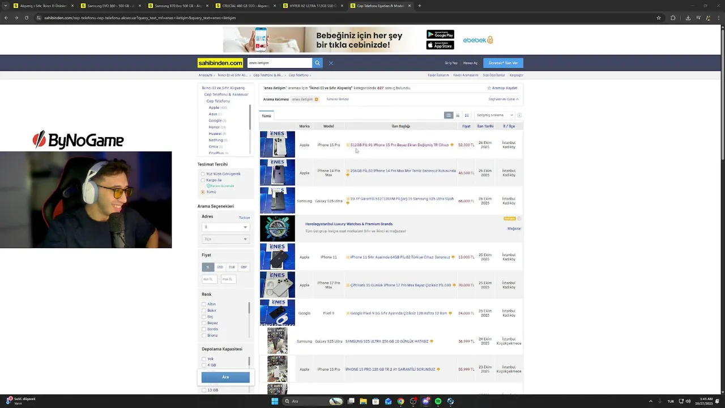Select Kargo ile delivery option
Viewport: 725px width, 408px height.
click(x=203, y=180)
